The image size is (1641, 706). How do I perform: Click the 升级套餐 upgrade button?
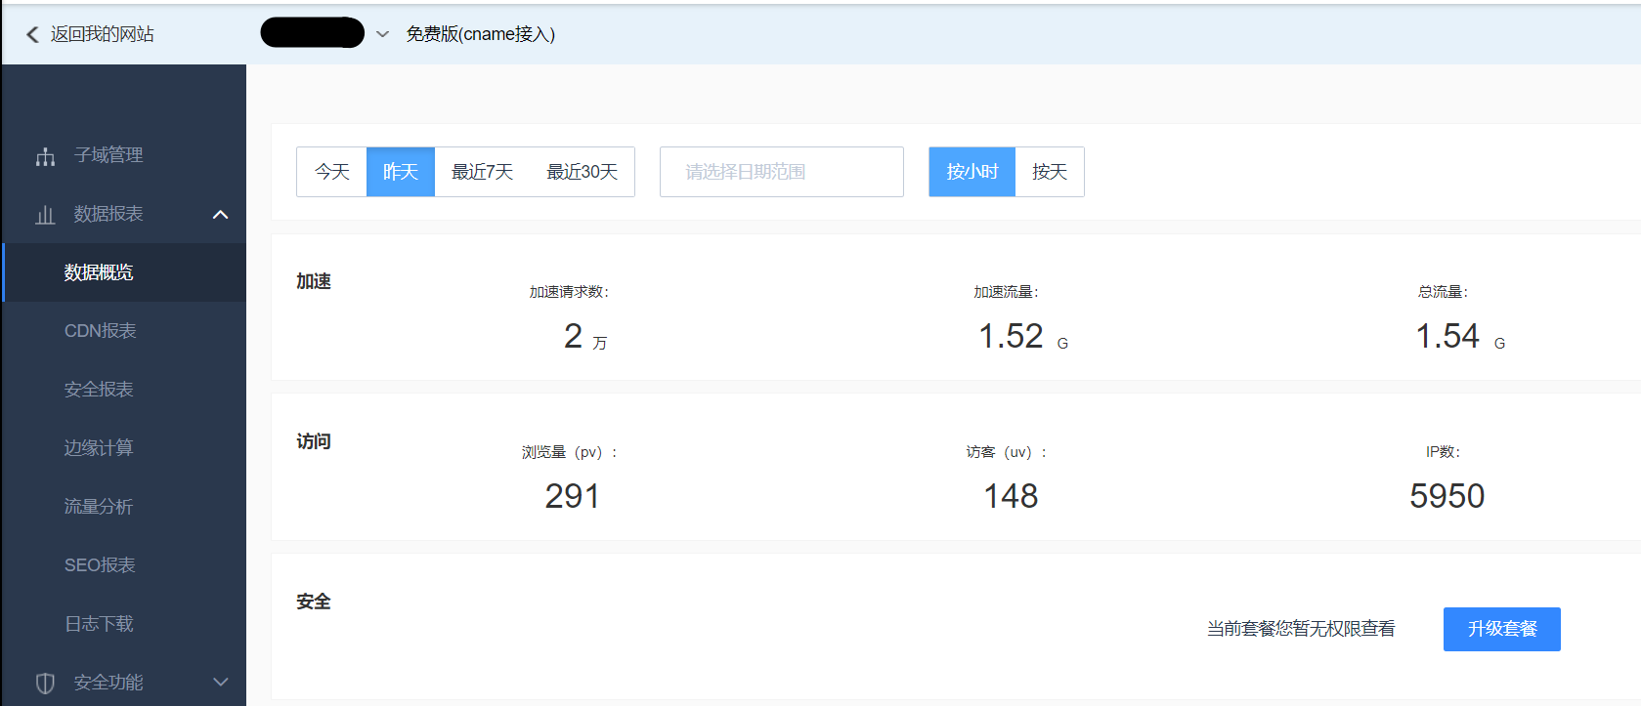pyautogui.click(x=1501, y=629)
